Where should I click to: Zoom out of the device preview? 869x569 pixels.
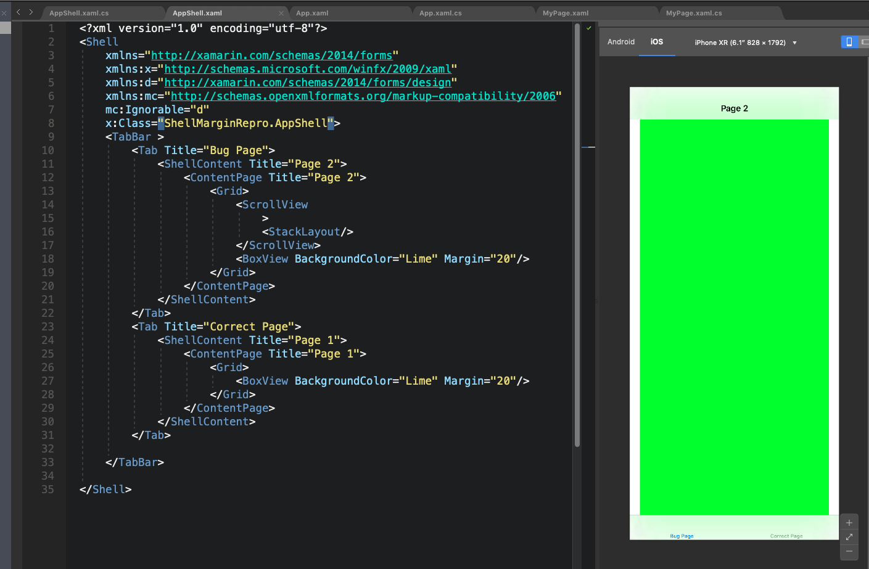(x=849, y=551)
